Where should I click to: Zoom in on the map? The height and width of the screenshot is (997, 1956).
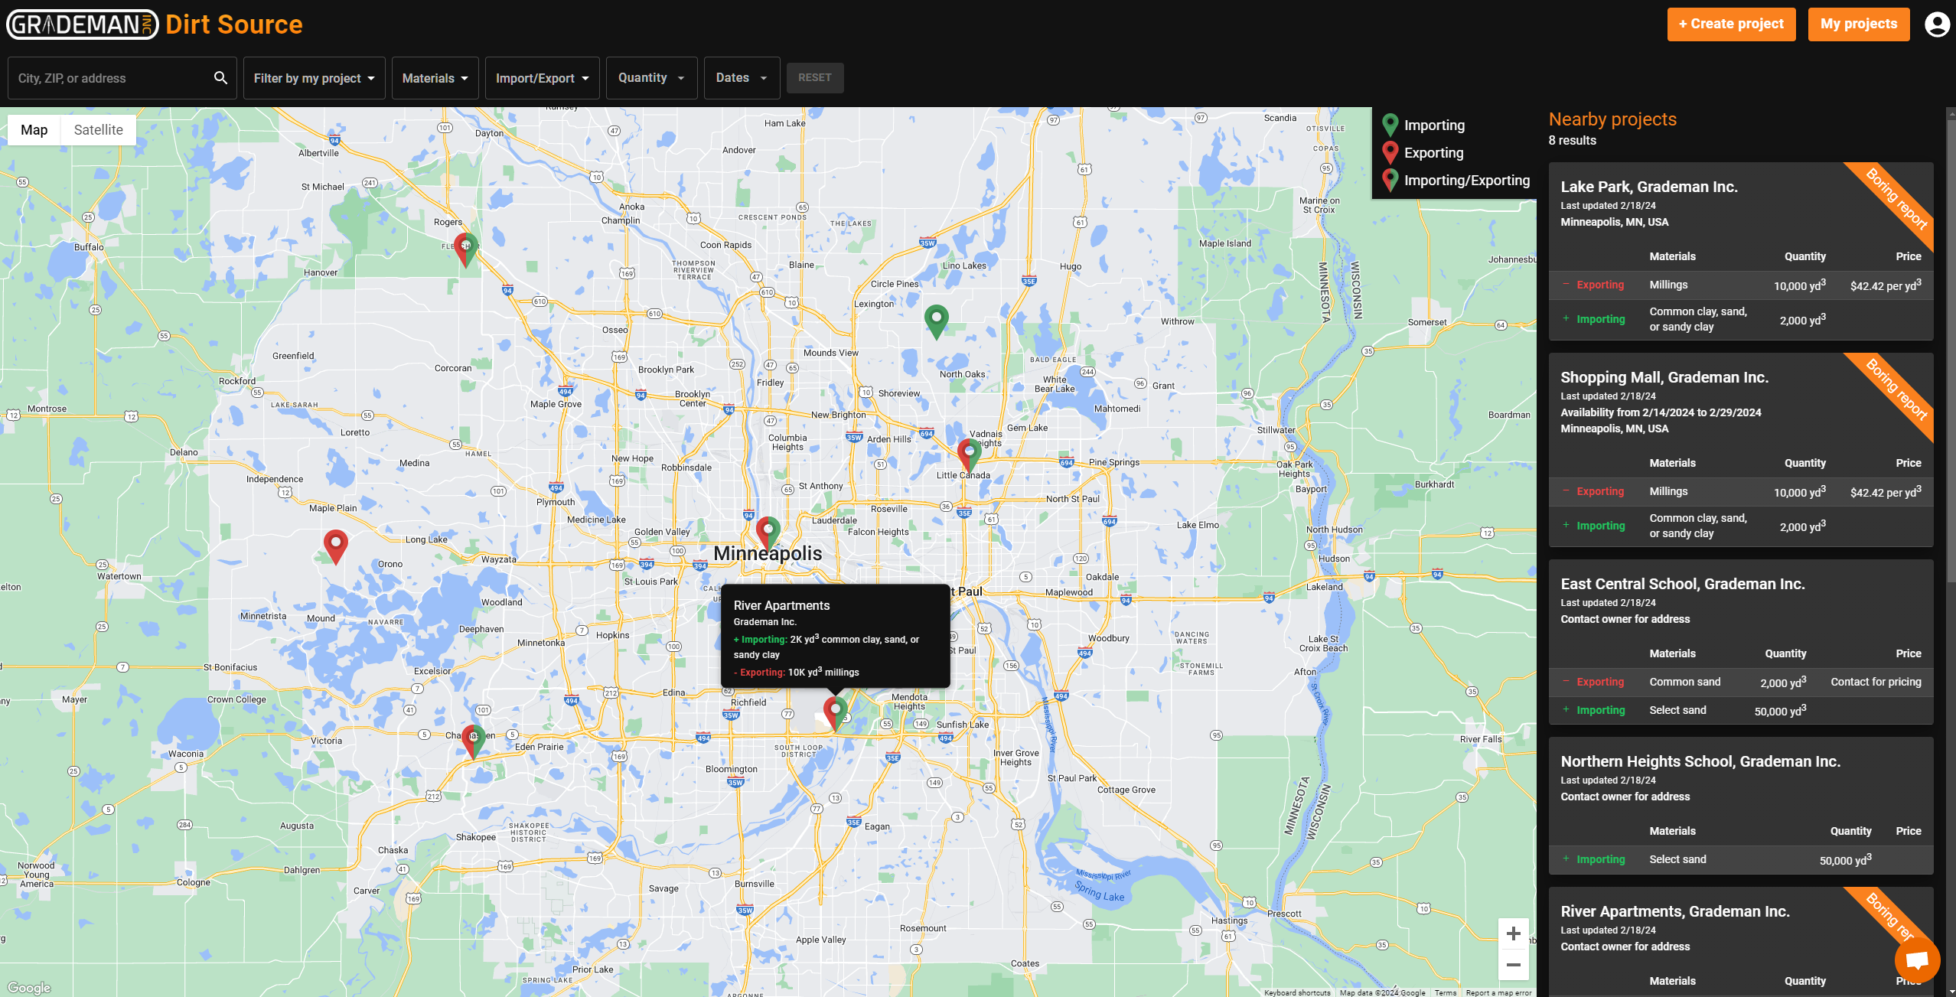pyautogui.click(x=1513, y=933)
